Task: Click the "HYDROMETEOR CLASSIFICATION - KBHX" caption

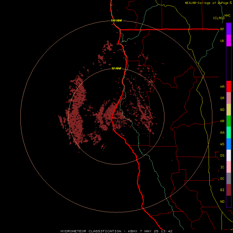Action: tap(100, 231)
